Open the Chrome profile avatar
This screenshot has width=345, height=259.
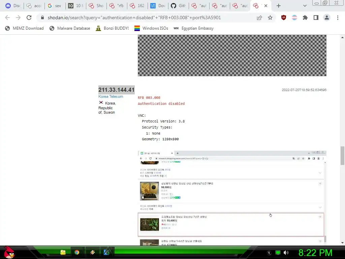327,18
